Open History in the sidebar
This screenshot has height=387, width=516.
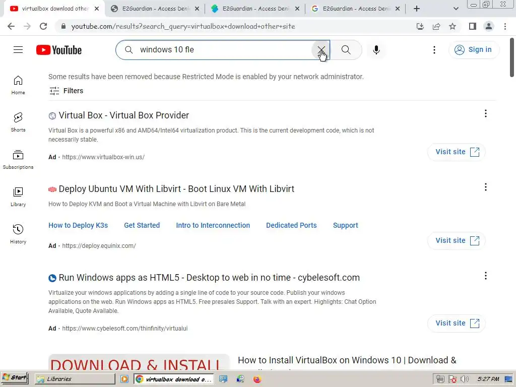18,234
